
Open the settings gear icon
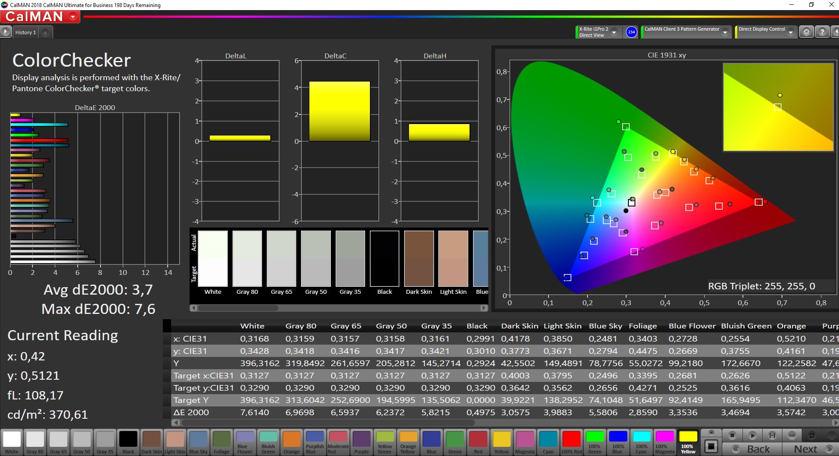pyautogui.click(x=806, y=32)
